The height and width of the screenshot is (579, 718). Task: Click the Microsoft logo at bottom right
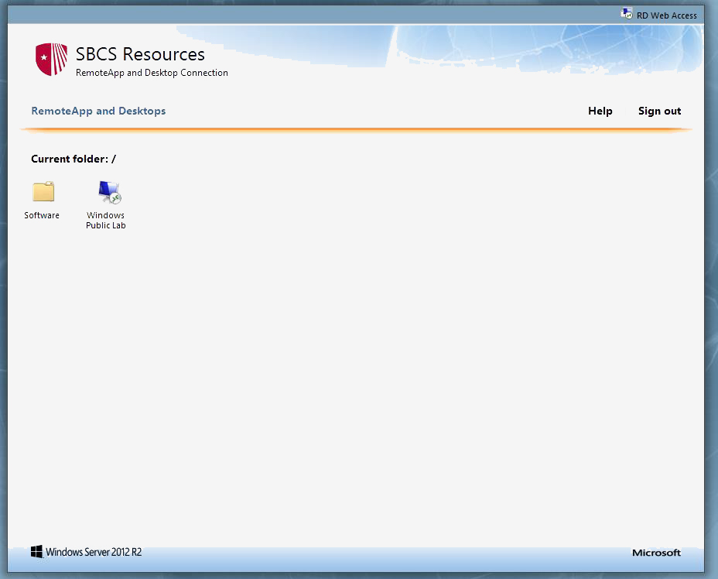[x=656, y=552]
